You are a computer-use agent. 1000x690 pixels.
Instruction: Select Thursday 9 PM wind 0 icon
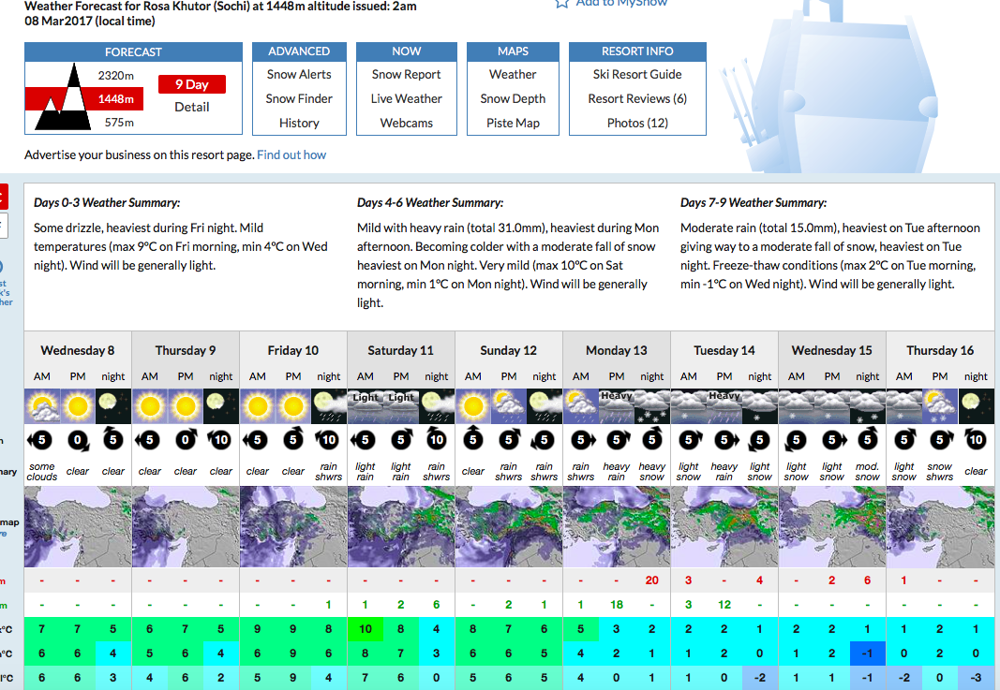tap(186, 440)
